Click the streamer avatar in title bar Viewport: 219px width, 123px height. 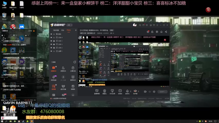(x=135, y=25)
